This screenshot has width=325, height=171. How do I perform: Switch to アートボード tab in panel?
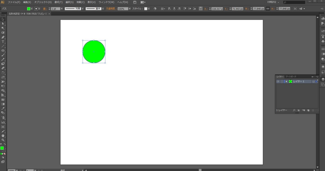(291, 77)
